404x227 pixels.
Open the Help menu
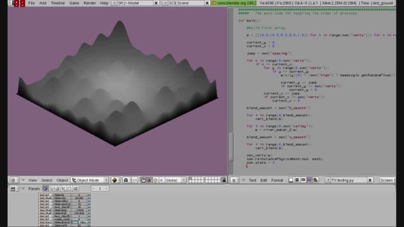point(104,3)
